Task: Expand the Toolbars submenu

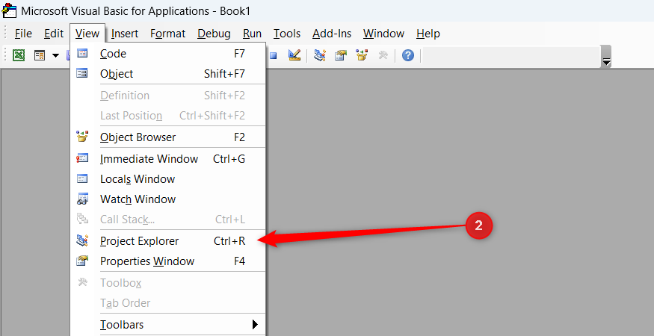Action: tap(168, 324)
